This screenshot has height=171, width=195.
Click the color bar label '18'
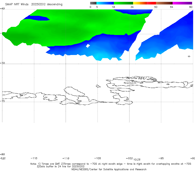113,7
